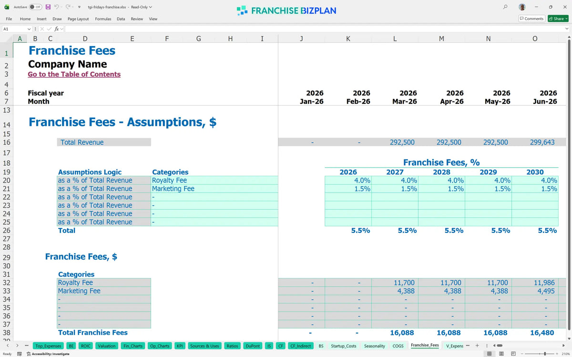Switch to the Startup_Costs sheet tab
This screenshot has height=357, width=572.
(343, 346)
